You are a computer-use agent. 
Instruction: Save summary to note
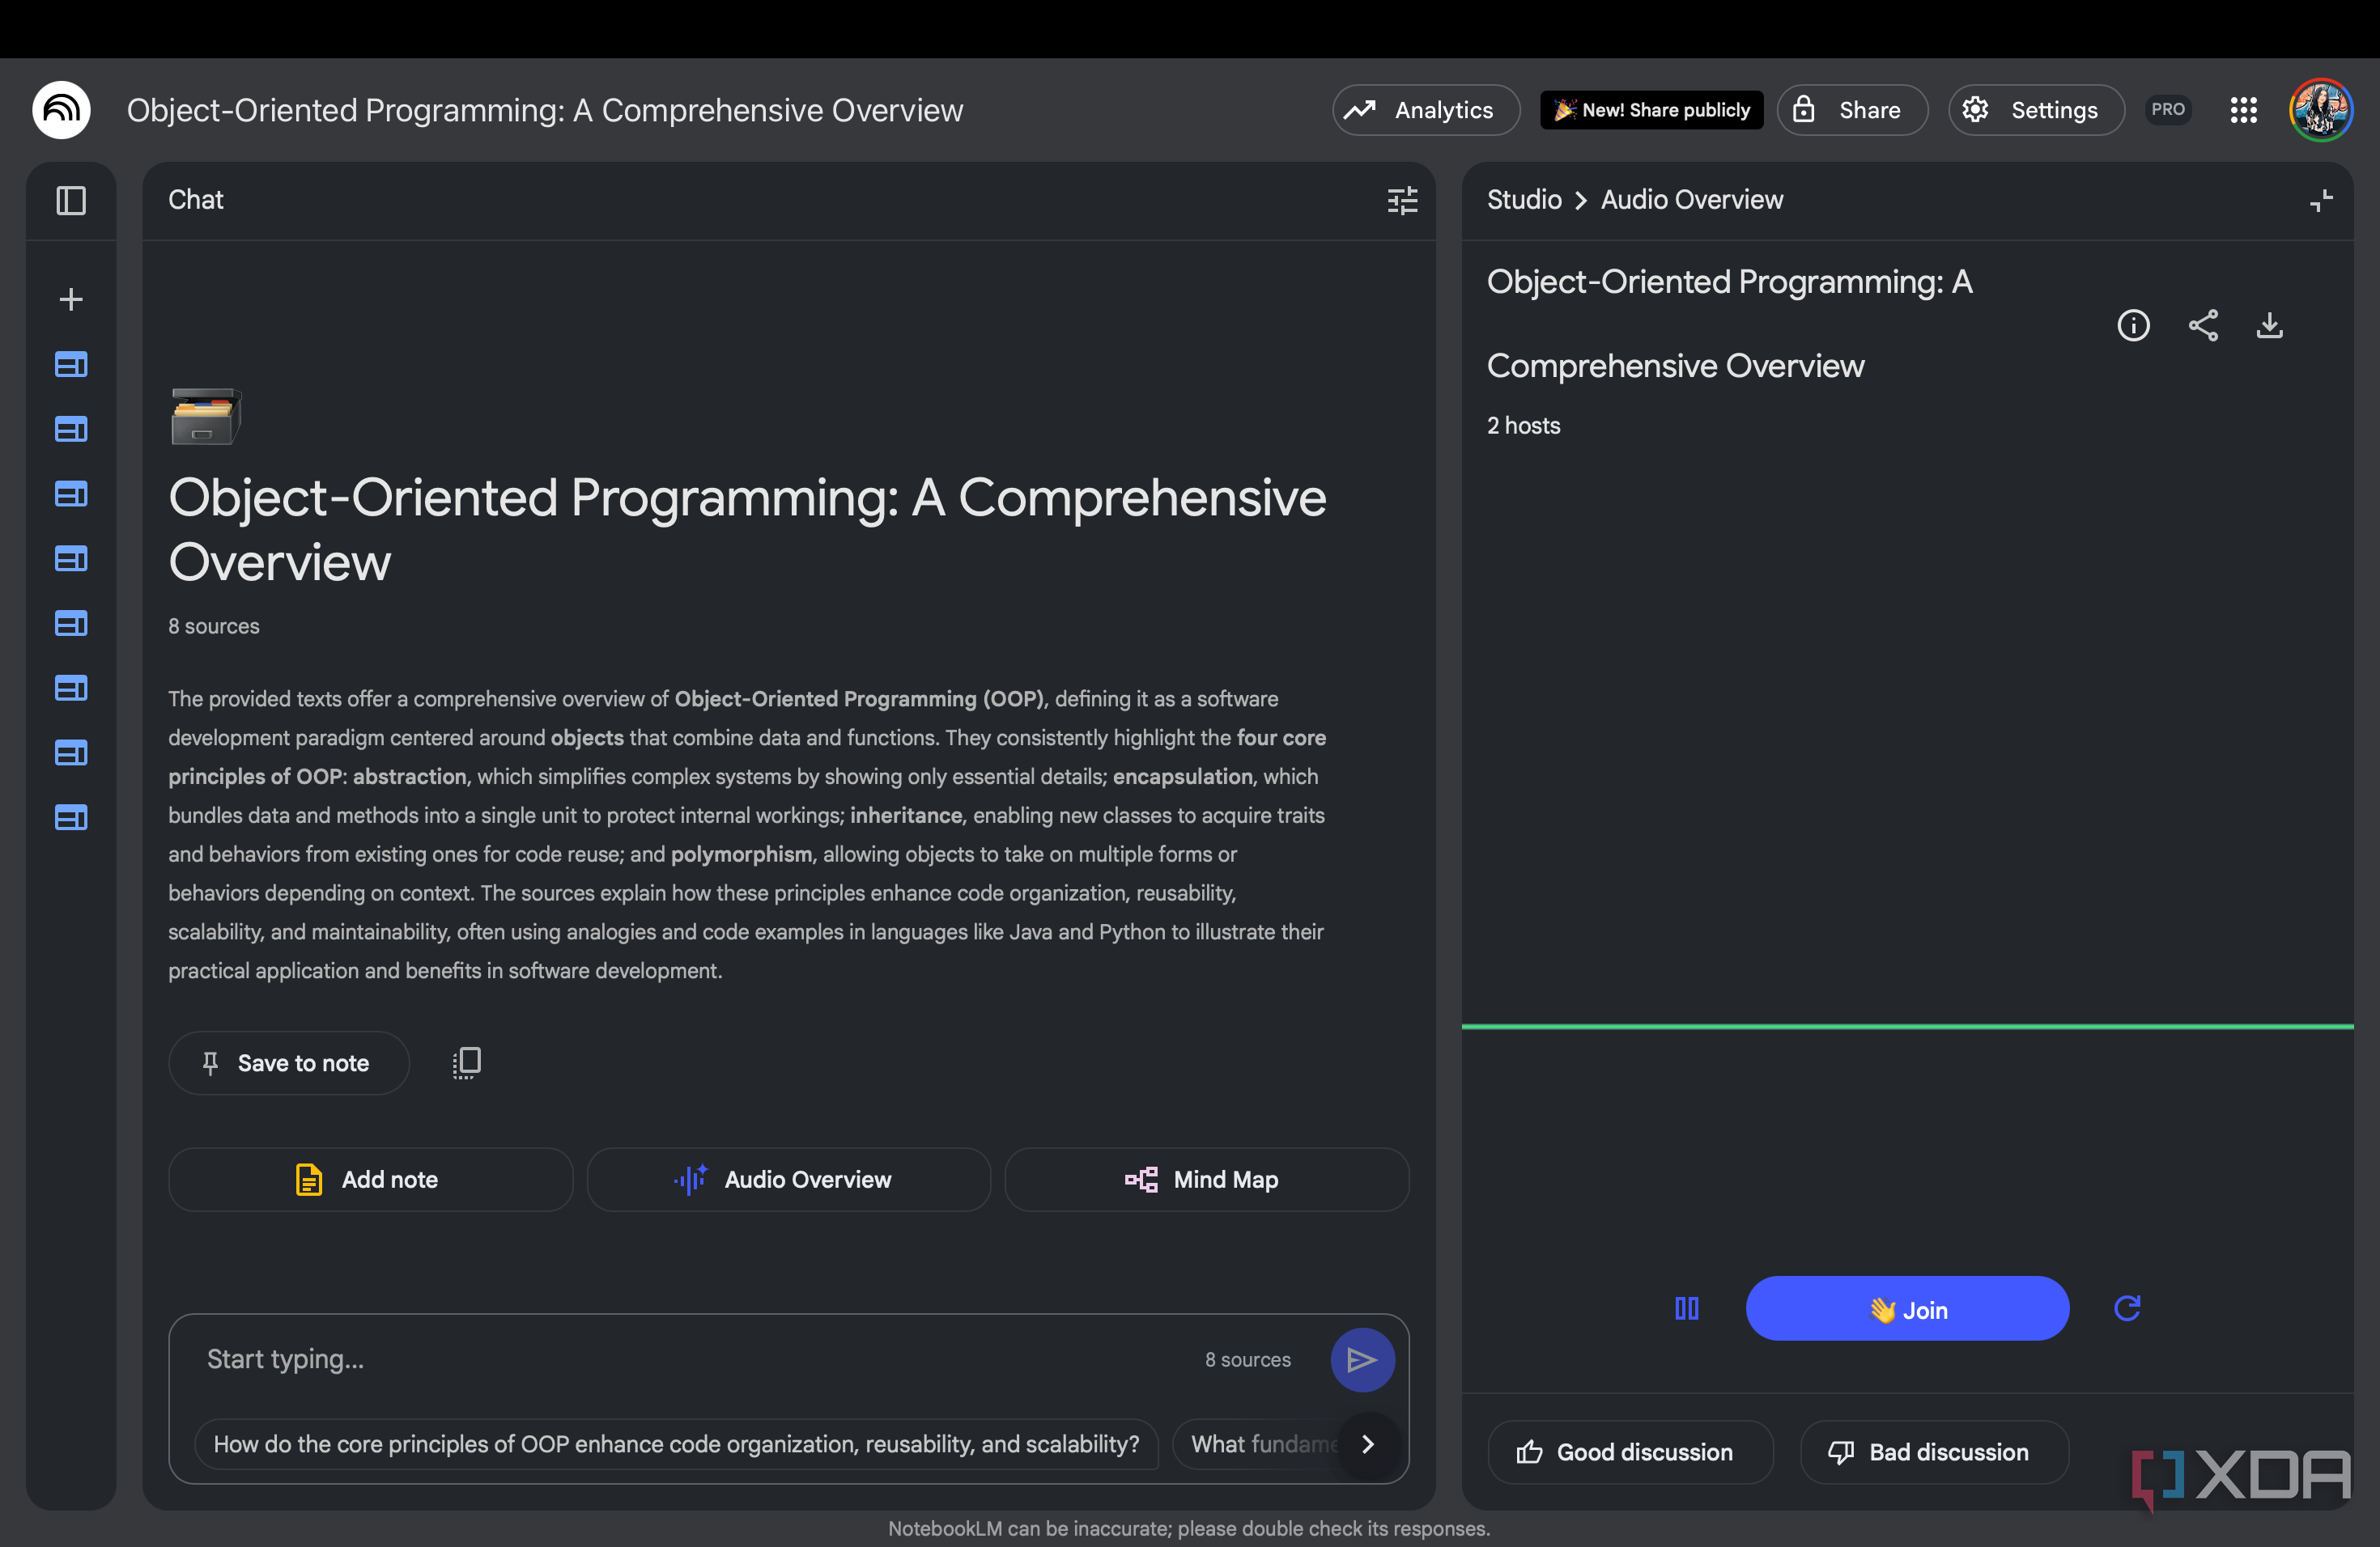(289, 1063)
